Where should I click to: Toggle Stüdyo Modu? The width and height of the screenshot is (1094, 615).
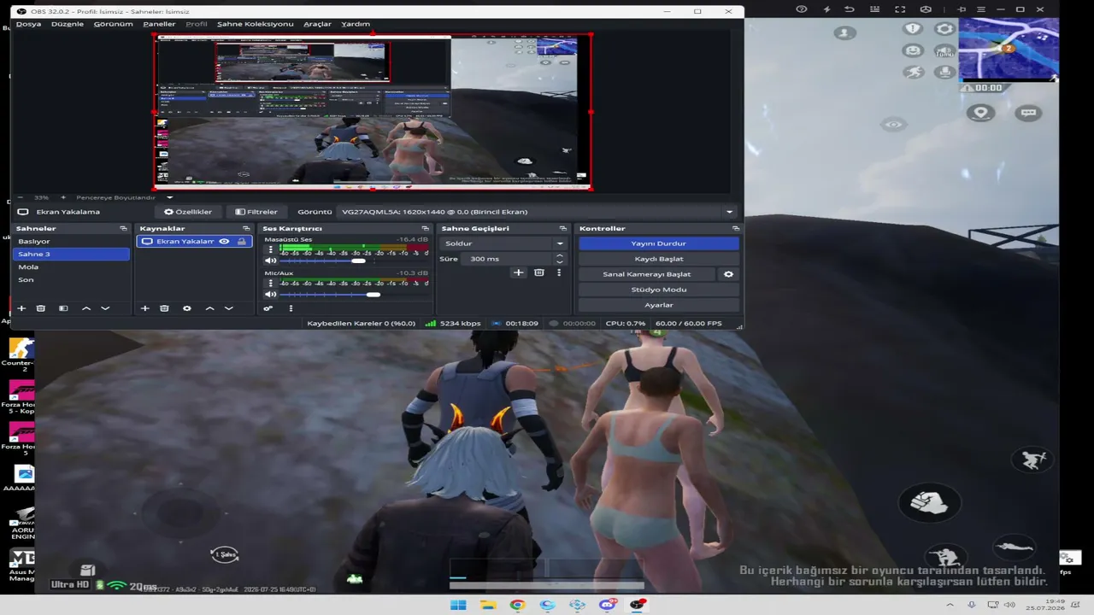coord(658,290)
